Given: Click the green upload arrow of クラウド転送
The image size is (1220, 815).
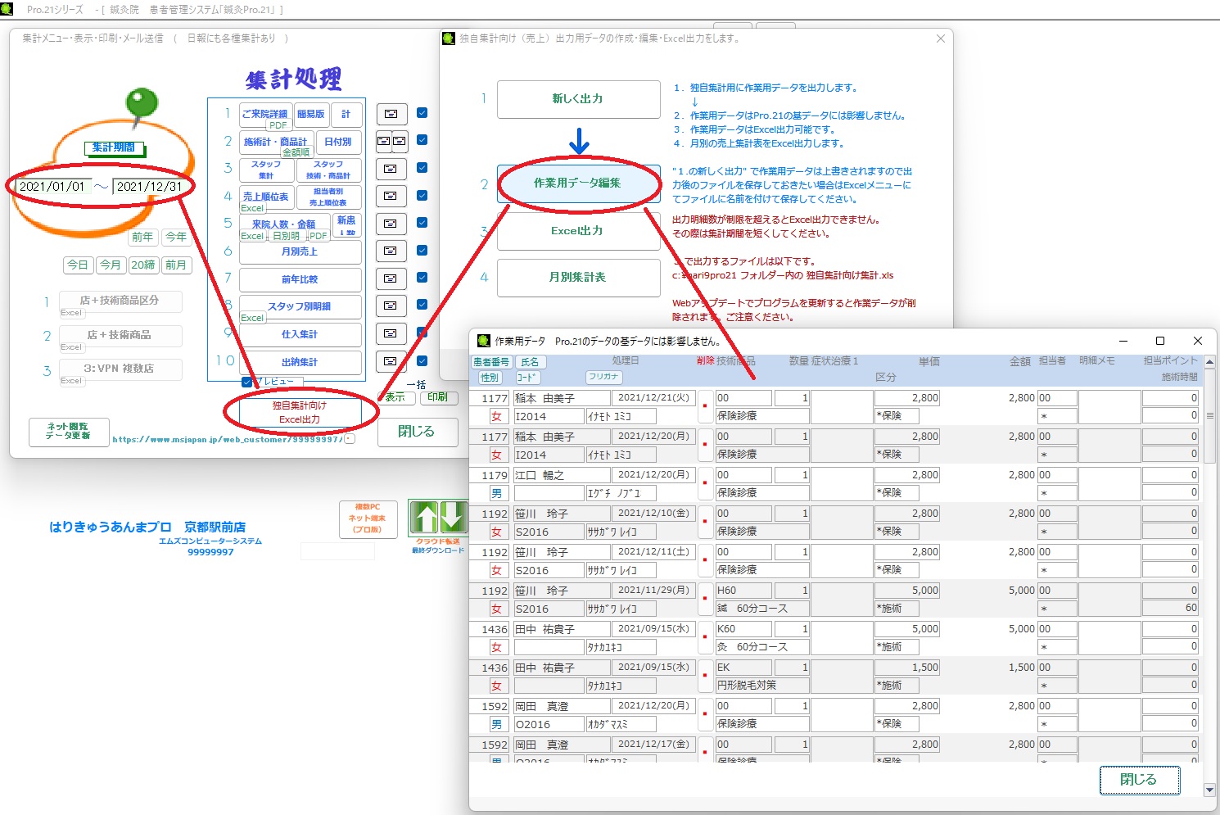Looking at the screenshot, I should [424, 518].
